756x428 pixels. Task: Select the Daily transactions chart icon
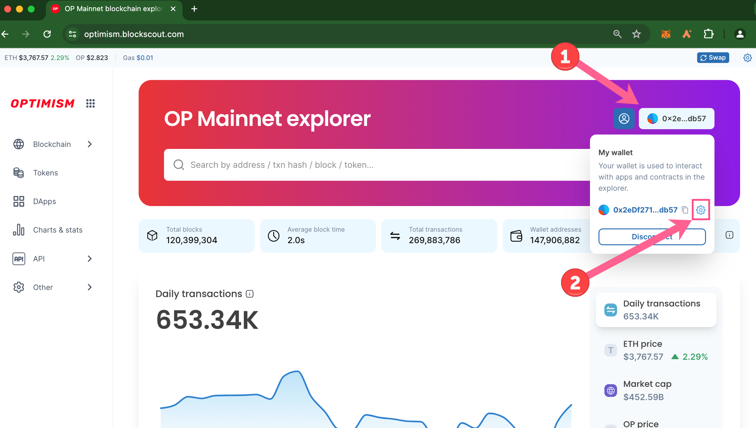[610, 310]
